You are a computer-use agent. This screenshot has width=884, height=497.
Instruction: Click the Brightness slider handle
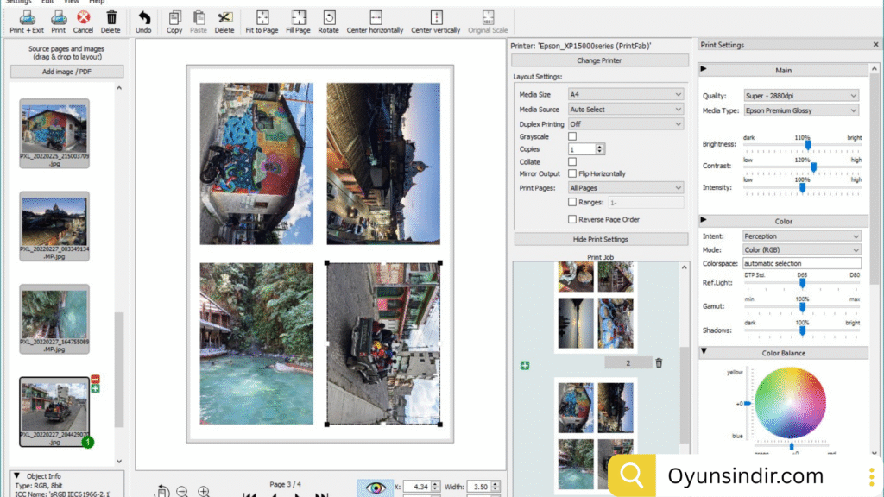click(808, 145)
